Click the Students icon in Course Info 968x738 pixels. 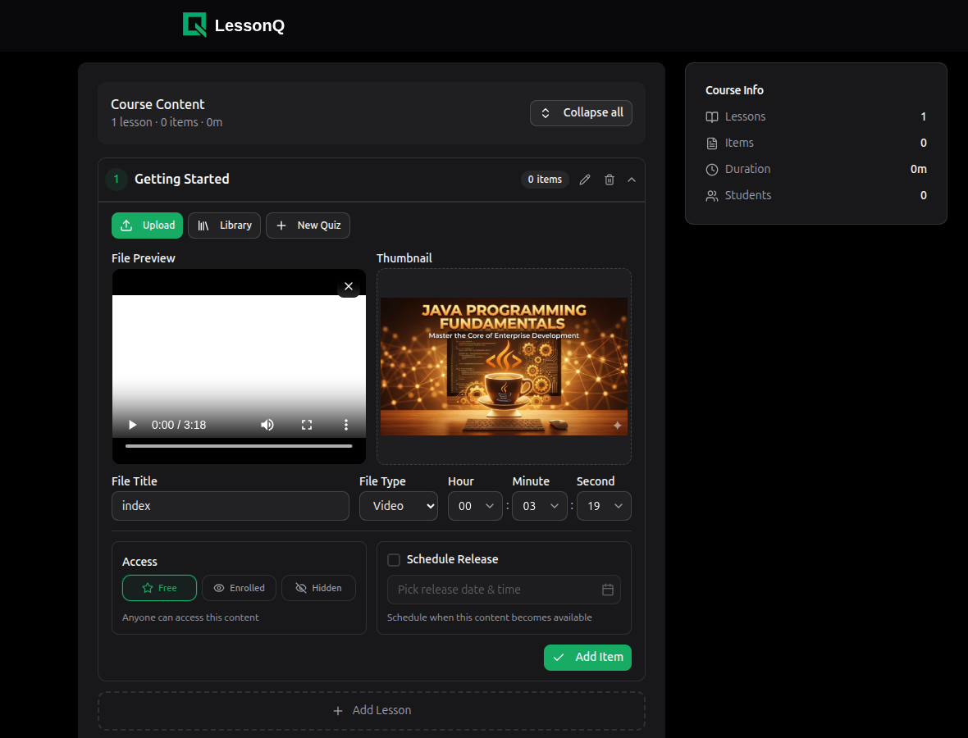pyautogui.click(x=710, y=195)
